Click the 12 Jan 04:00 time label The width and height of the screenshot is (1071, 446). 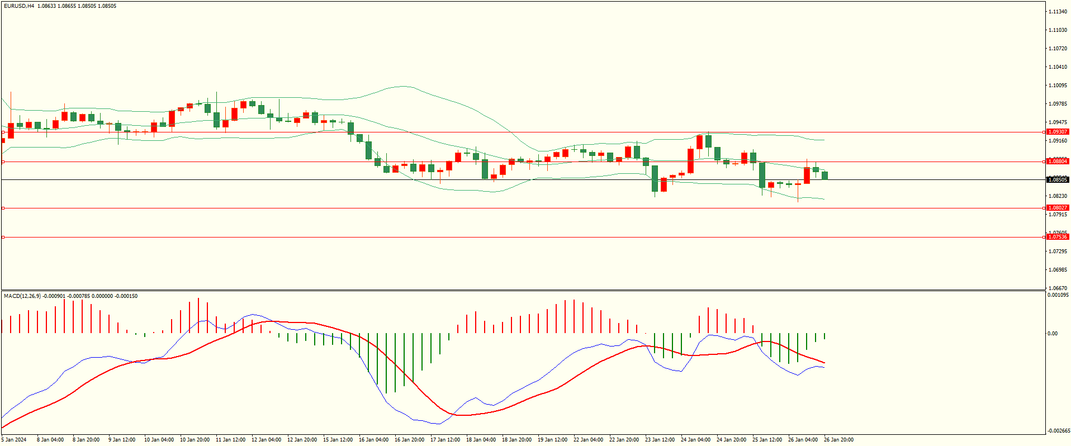point(266,440)
